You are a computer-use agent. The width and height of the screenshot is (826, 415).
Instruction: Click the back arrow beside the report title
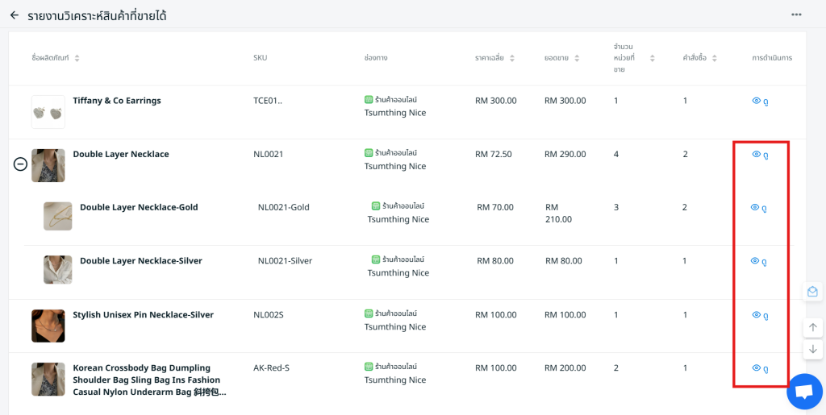15,15
